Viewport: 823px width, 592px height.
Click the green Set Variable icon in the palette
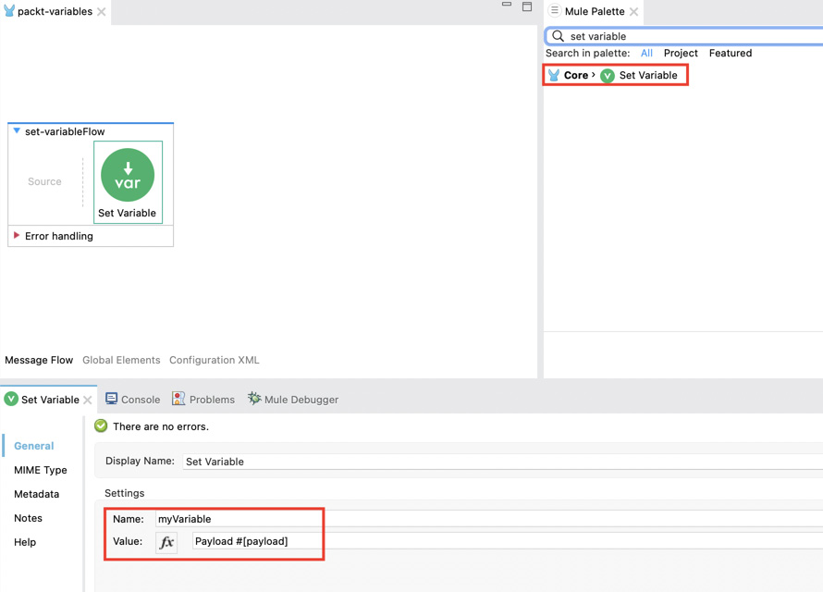coord(608,75)
